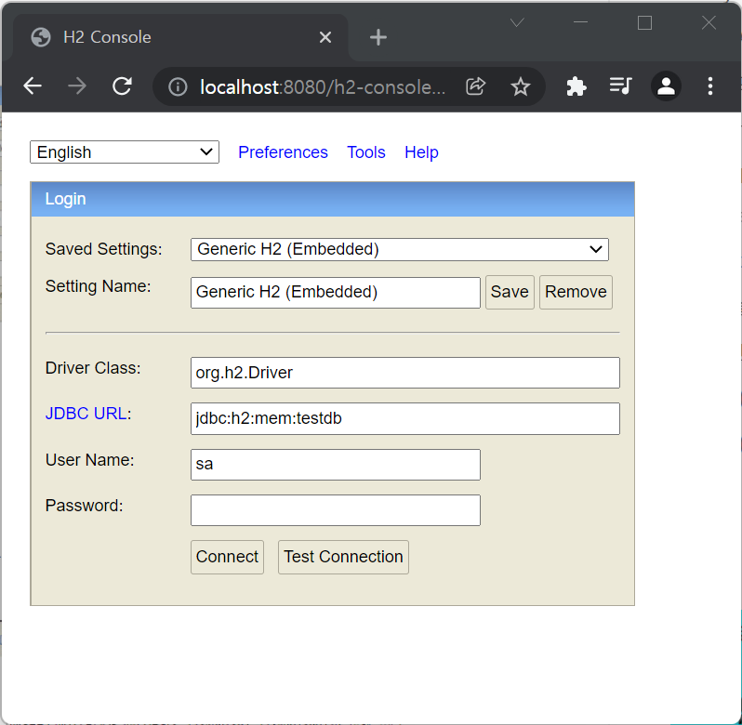Click the User Name field
742x725 pixels.
coord(336,465)
